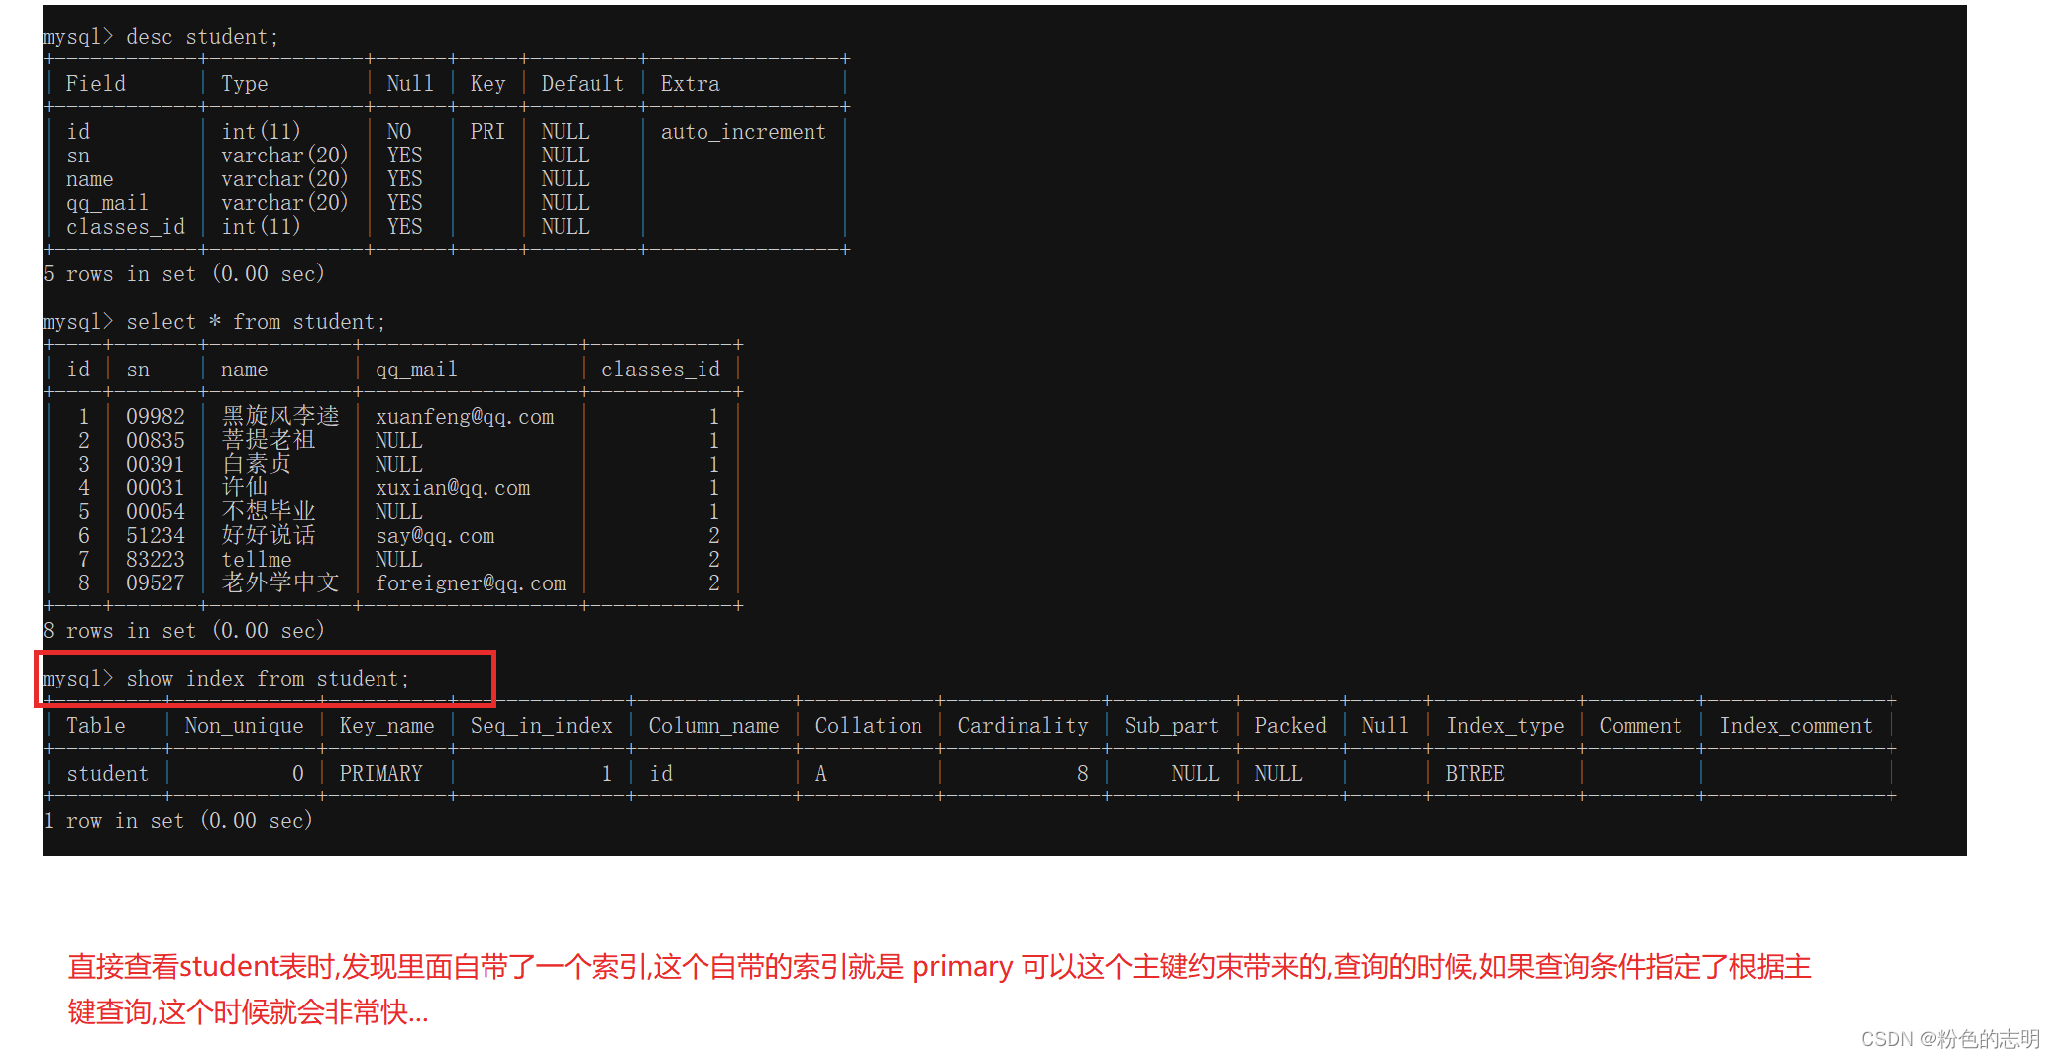
Task: Click the name '老外学中文'
Action: (x=280, y=582)
